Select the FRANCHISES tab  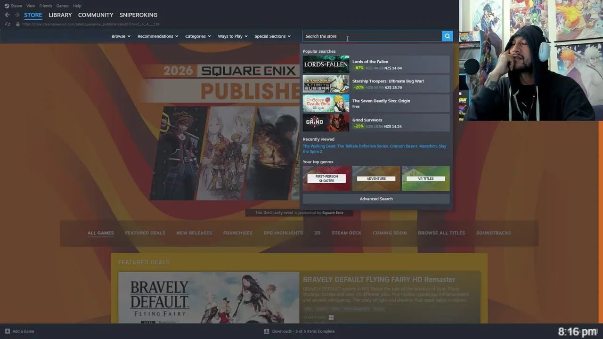pyautogui.click(x=237, y=233)
